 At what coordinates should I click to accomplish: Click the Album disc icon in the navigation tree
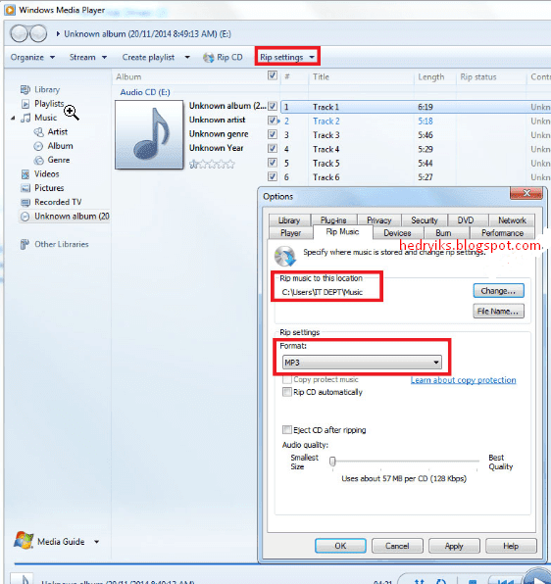click(38, 146)
